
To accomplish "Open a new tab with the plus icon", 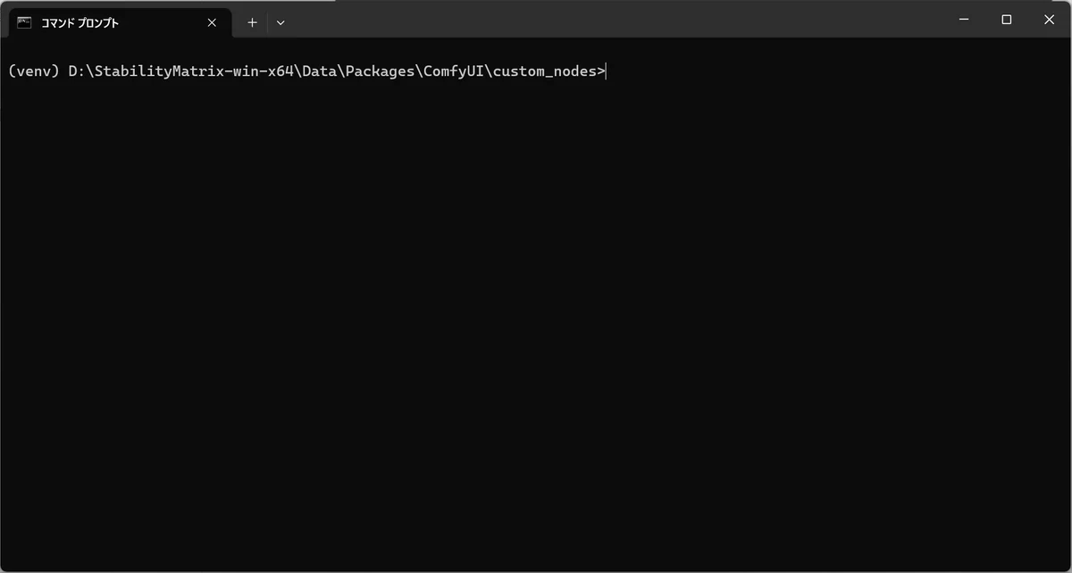I will pyautogui.click(x=252, y=22).
